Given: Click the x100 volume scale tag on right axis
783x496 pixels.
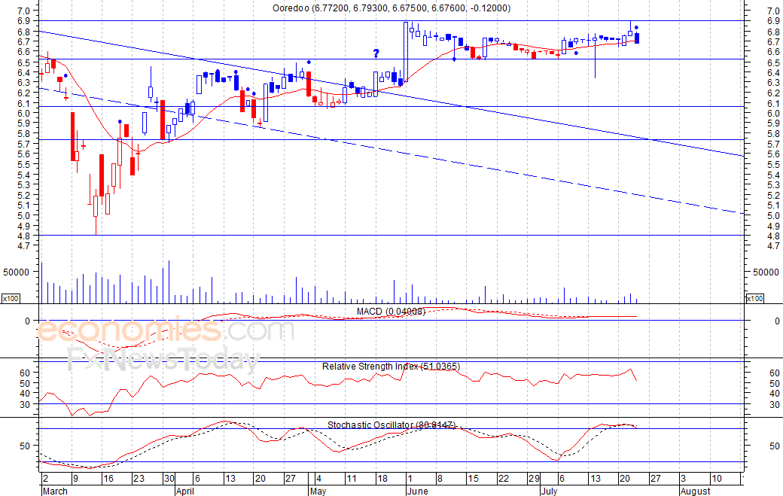Looking at the screenshot, I should pos(754,298).
